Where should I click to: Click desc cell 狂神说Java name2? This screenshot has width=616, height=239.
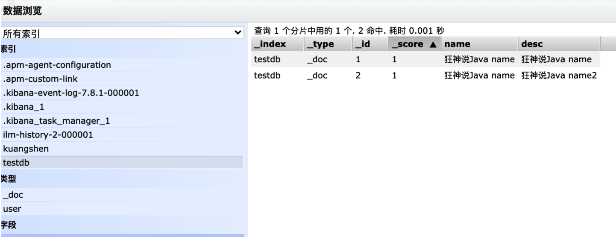[x=559, y=76]
